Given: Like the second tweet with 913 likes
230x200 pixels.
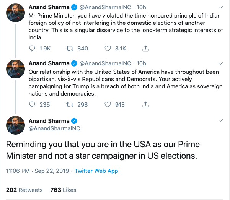Looking at the screenshot, I should click(x=108, y=104).
